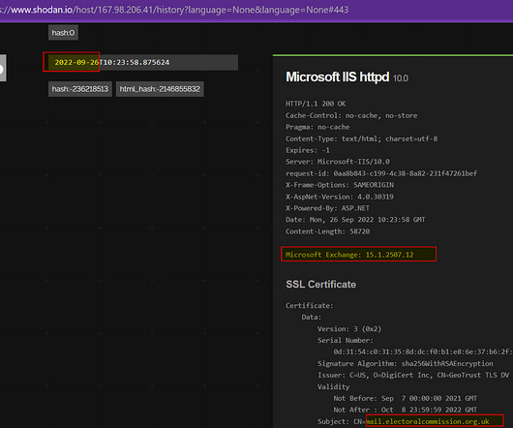513x428 pixels.
Task: Click the Microsoft IIS httpd heading
Action: coord(337,77)
